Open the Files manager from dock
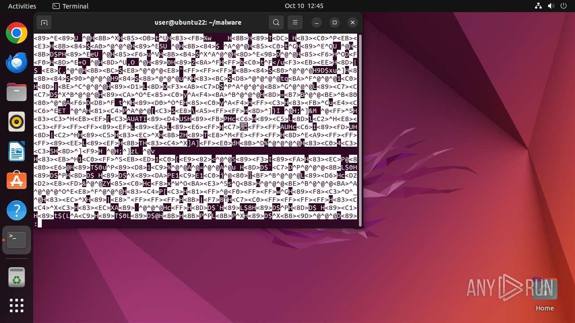The width and height of the screenshot is (575, 323). point(17,92)
